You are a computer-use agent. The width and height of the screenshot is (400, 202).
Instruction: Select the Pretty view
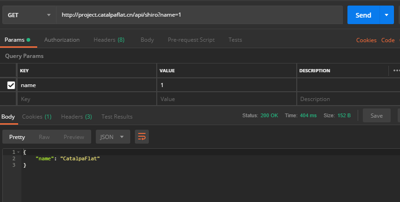pos(17,137)
